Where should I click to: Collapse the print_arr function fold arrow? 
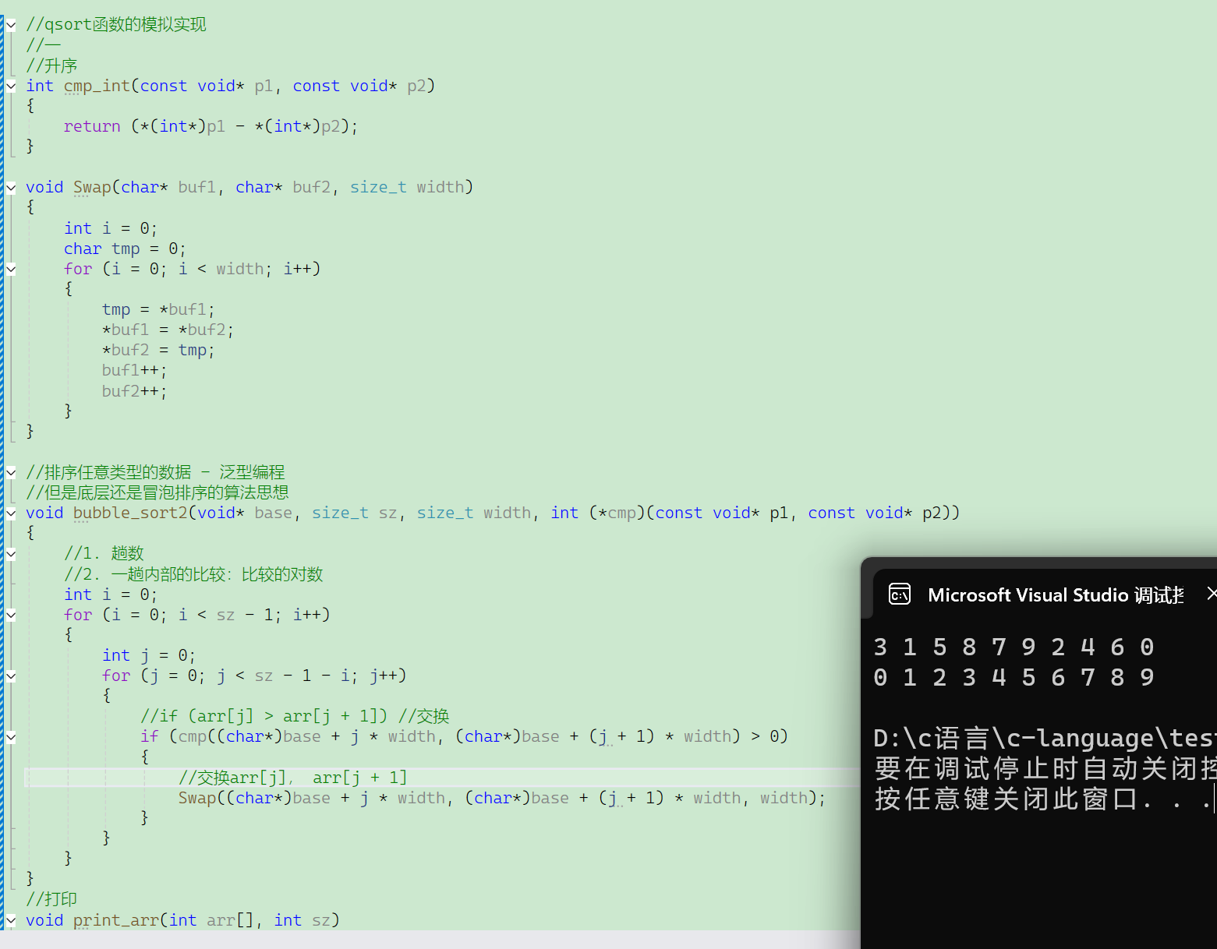coord(11,920)
